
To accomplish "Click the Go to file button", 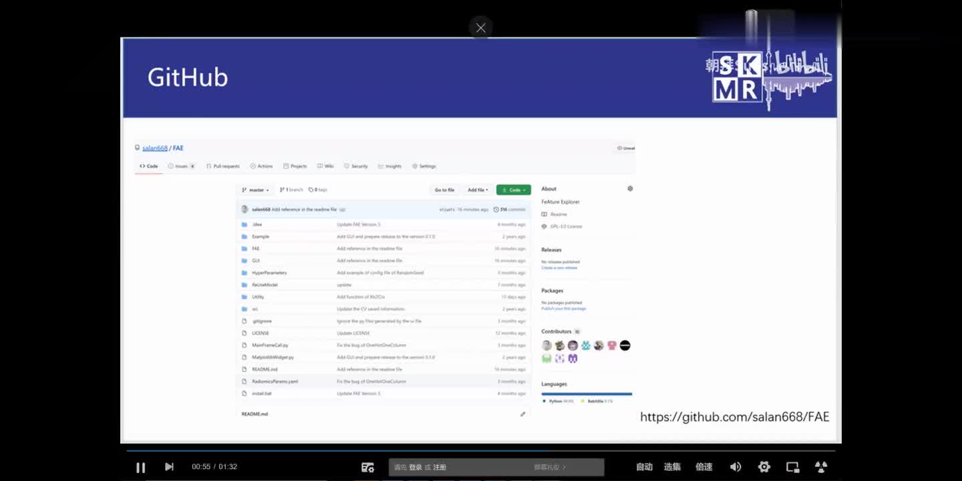I will click(444, 190).
